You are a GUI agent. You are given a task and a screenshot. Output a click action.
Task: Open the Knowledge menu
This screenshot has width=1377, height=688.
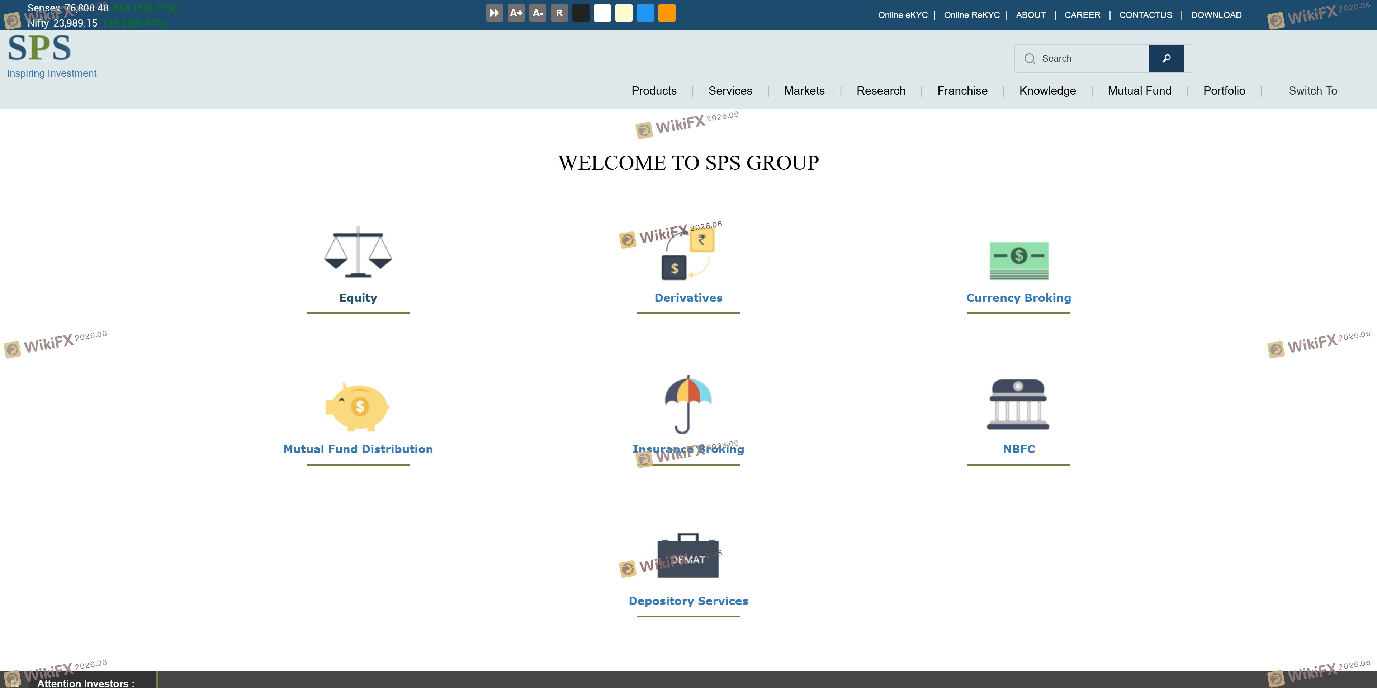[x=1047, y=91]
